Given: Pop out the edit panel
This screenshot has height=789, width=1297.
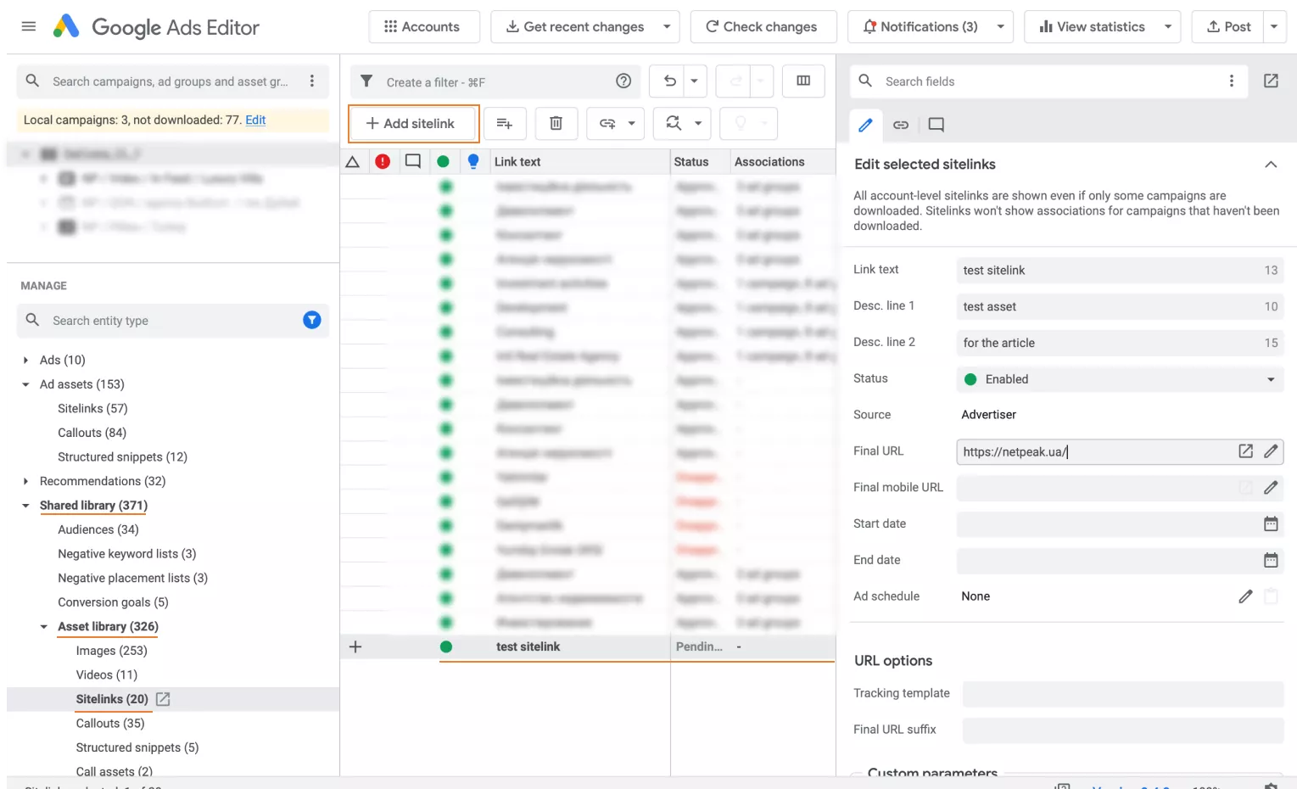Looking at the screenshot, I should pyautogui.click(x=1271, y=81).
